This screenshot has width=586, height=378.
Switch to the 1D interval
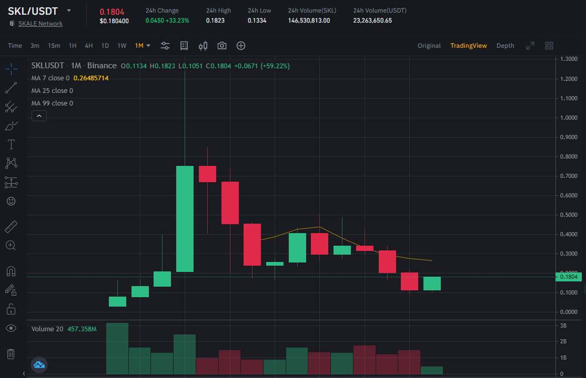[105, 46]
